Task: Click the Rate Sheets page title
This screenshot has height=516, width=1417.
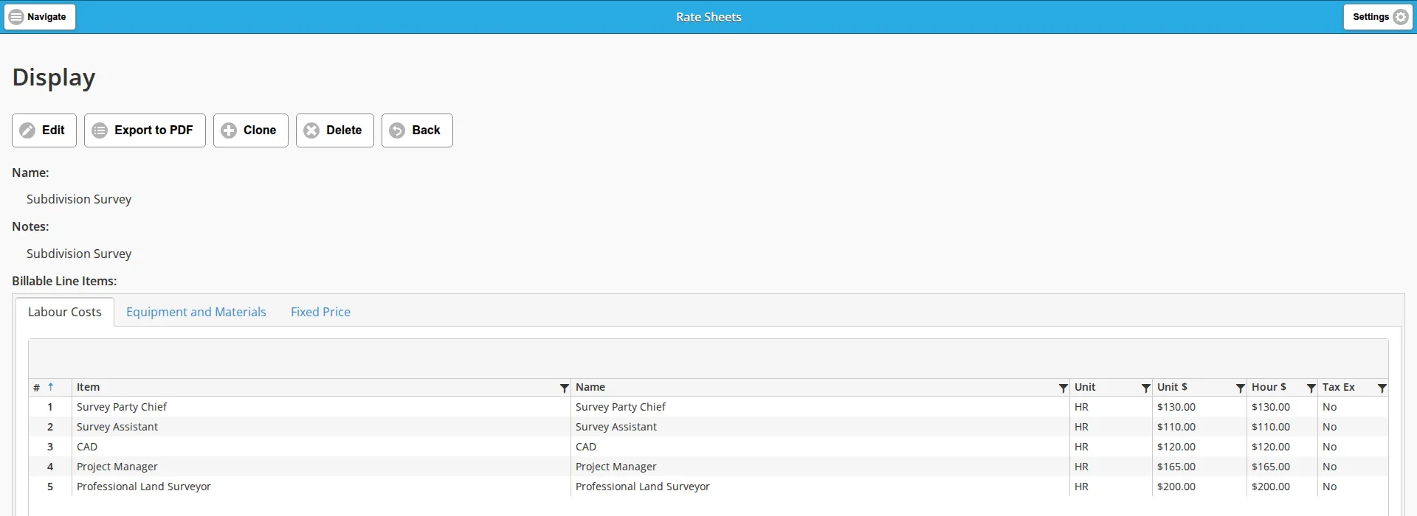Action: click(x=708, y=17)
